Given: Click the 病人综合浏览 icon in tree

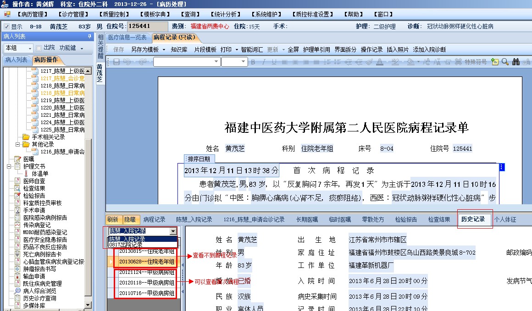Looking at the screenshot, I should pos(17,291).
